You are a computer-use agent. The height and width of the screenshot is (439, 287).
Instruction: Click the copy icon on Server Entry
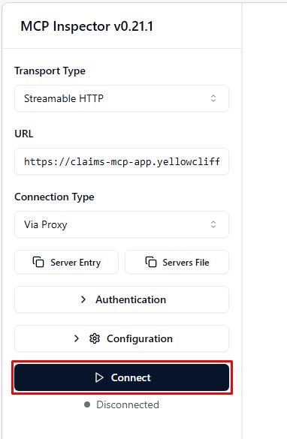(x=38, y=262)
